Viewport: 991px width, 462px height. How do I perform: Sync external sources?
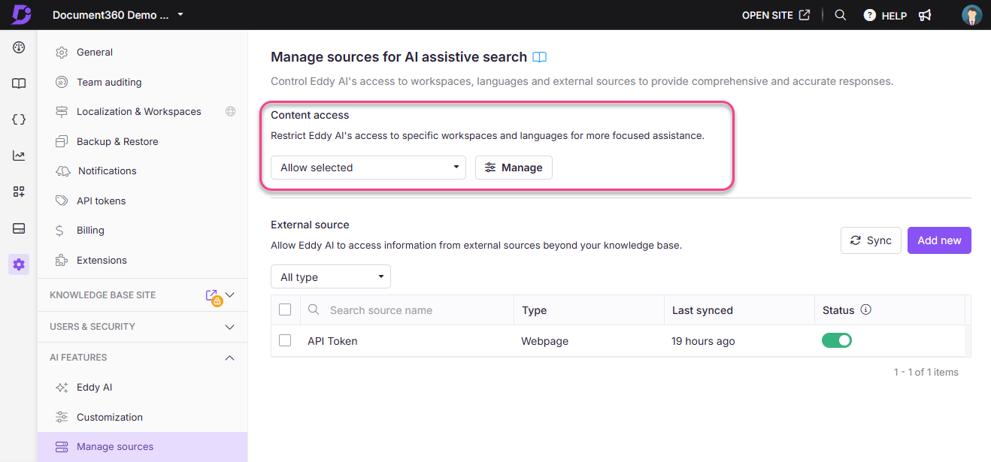pos(871,240)
